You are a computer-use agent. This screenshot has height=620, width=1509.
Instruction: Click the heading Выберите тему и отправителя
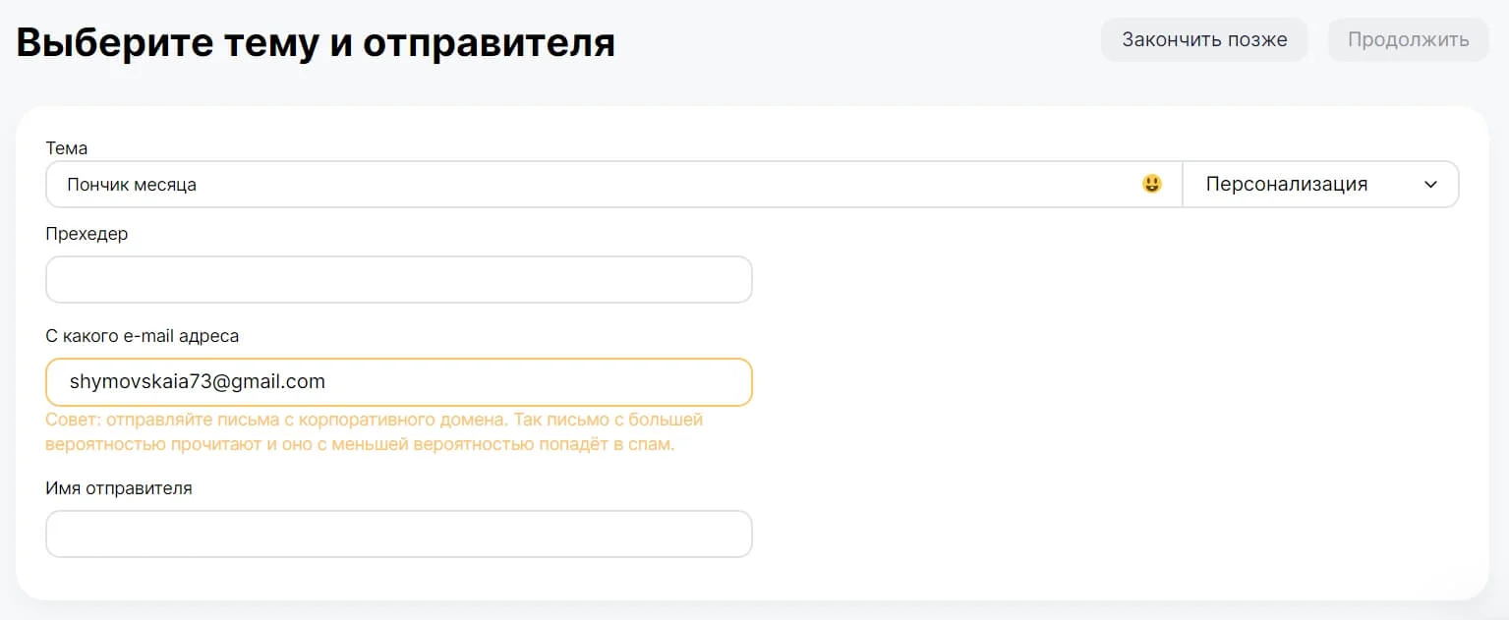pos(316,43)
